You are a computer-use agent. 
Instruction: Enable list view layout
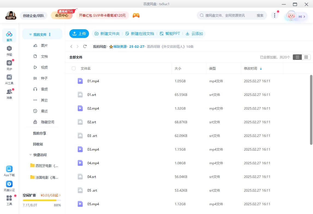pyautogui.click(x=297, y=57)
